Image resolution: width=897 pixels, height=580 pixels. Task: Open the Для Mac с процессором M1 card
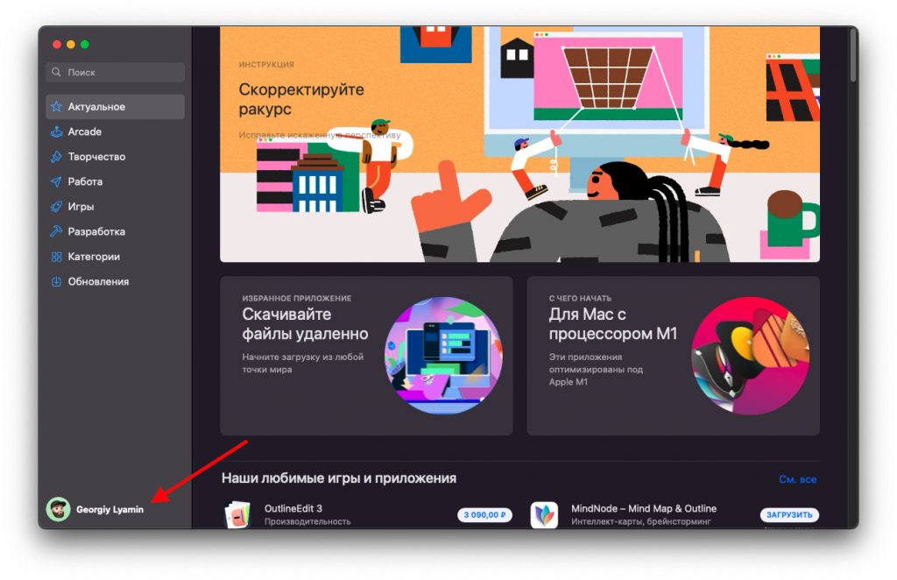pyautogui.click(x=674, y=356)
